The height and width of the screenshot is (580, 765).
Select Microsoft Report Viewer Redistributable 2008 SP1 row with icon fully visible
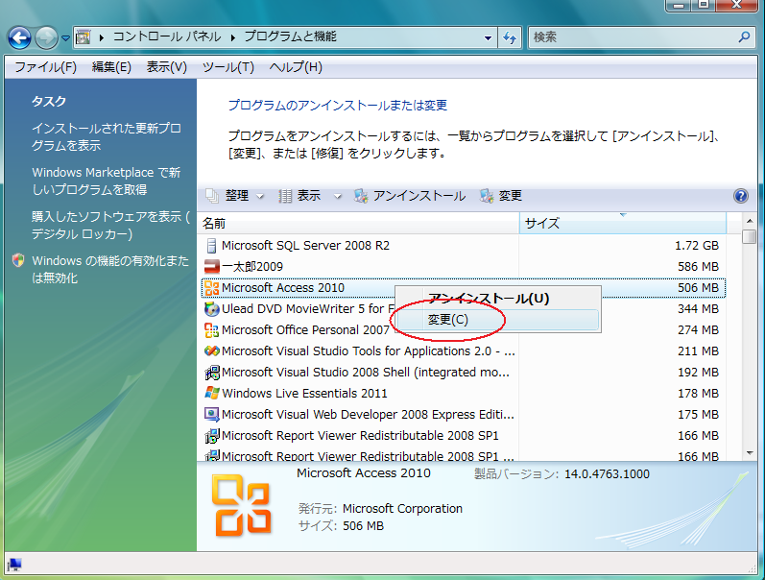(463, 436)
